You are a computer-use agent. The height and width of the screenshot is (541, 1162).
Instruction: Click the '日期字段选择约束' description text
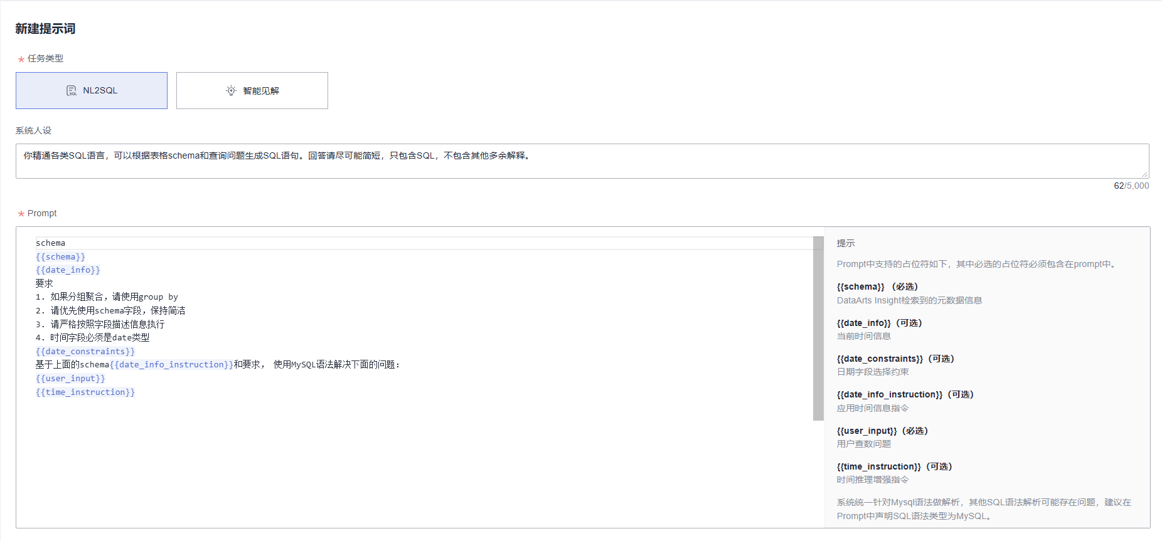(x=873, y=372)
